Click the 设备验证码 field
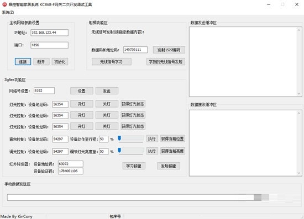The width and height of the screenshot is (304, 219). point(71,171)
